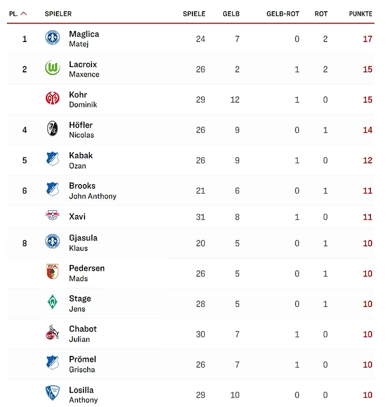Open the Mainz 05 crest beside Kohr

(53, 99)
